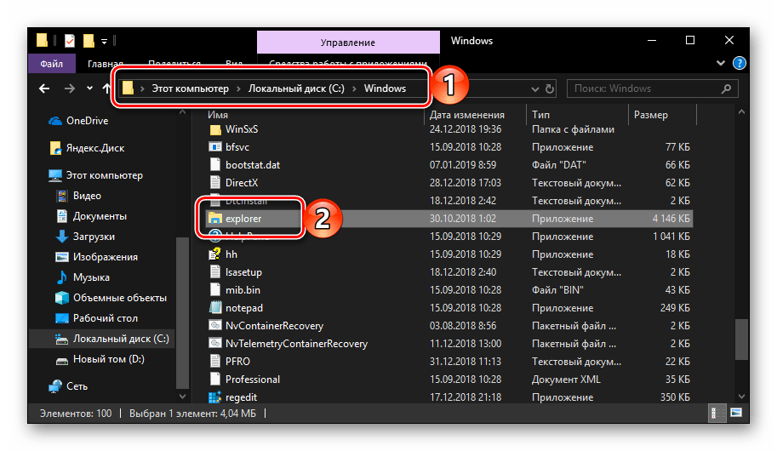Screen dimensions: 777x451
Task: Sort by the Дата изменения column header
Action: [x=466, y=115]
